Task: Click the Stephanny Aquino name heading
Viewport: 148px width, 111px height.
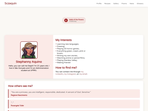Action: (29, 62)
